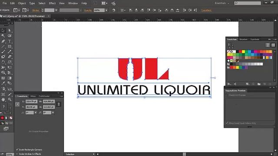This screenshot has width=278, height=156.
Task: Switch to the Brushes tab
Action: [x=243, y=39]
